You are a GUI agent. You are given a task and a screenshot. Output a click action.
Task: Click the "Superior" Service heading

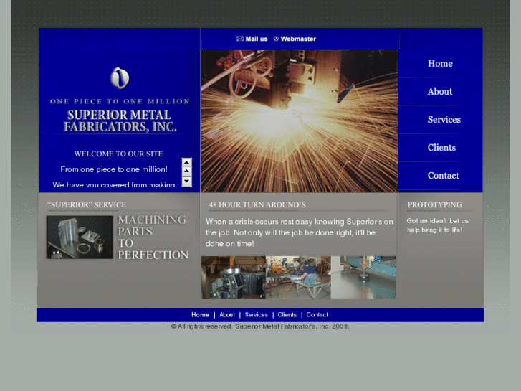click(x=87, y=204)
